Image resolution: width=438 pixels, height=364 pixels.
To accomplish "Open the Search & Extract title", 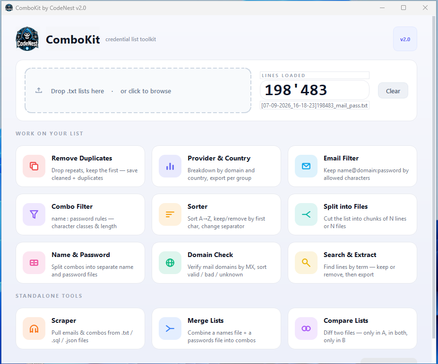I will click(350, 255).
